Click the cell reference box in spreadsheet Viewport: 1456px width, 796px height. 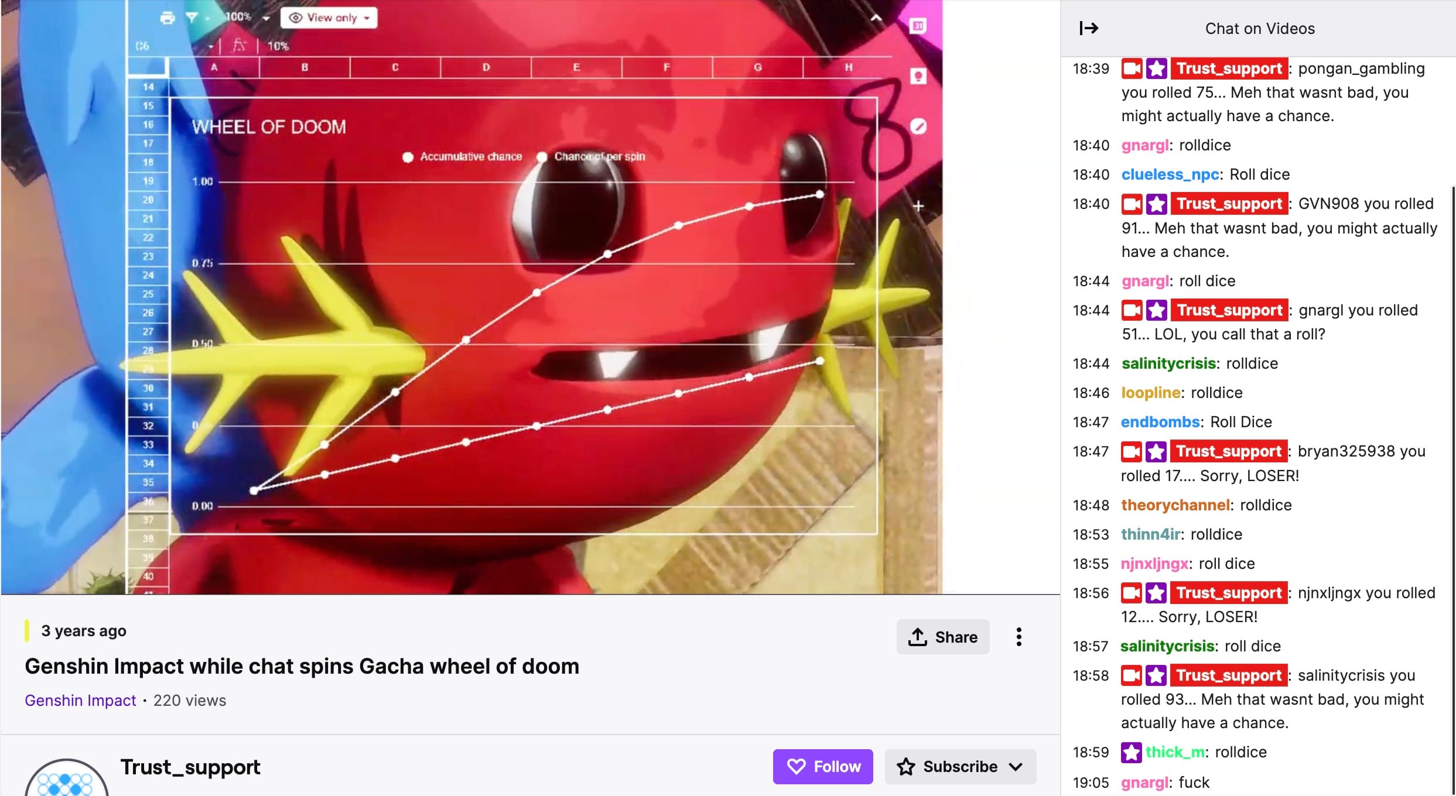point(173,46)
